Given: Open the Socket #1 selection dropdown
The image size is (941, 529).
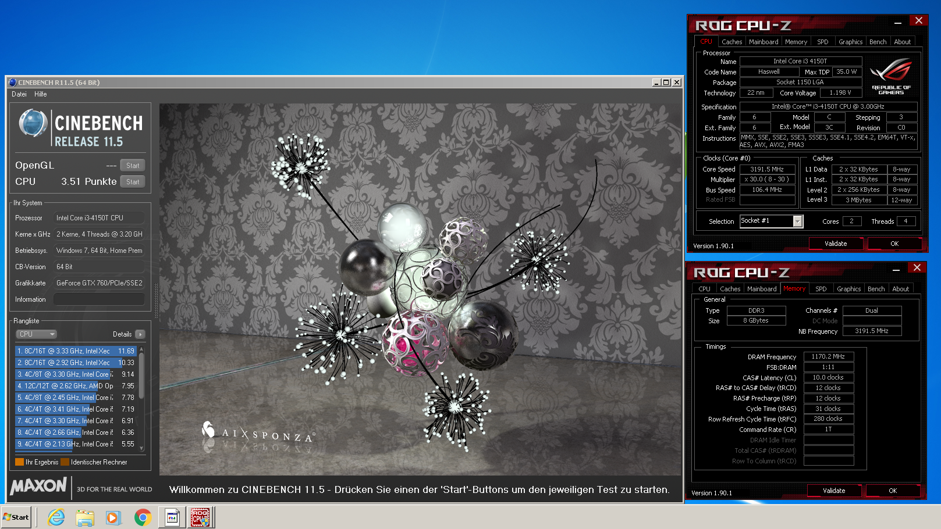Looking at the screenshot, I should (798, 221).
